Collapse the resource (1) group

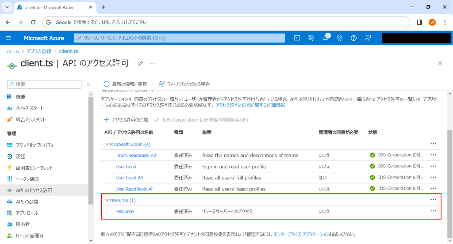click(107, 200)
